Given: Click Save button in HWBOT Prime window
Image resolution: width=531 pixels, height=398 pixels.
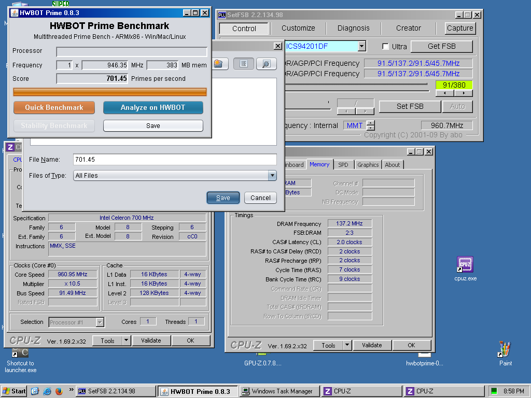Looking at the screenshot, I should 153,126.
